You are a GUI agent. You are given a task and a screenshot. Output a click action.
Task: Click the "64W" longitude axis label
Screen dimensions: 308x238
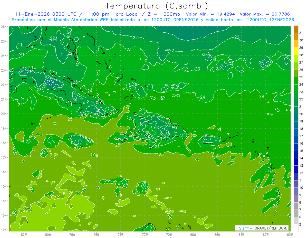(242, 234)
